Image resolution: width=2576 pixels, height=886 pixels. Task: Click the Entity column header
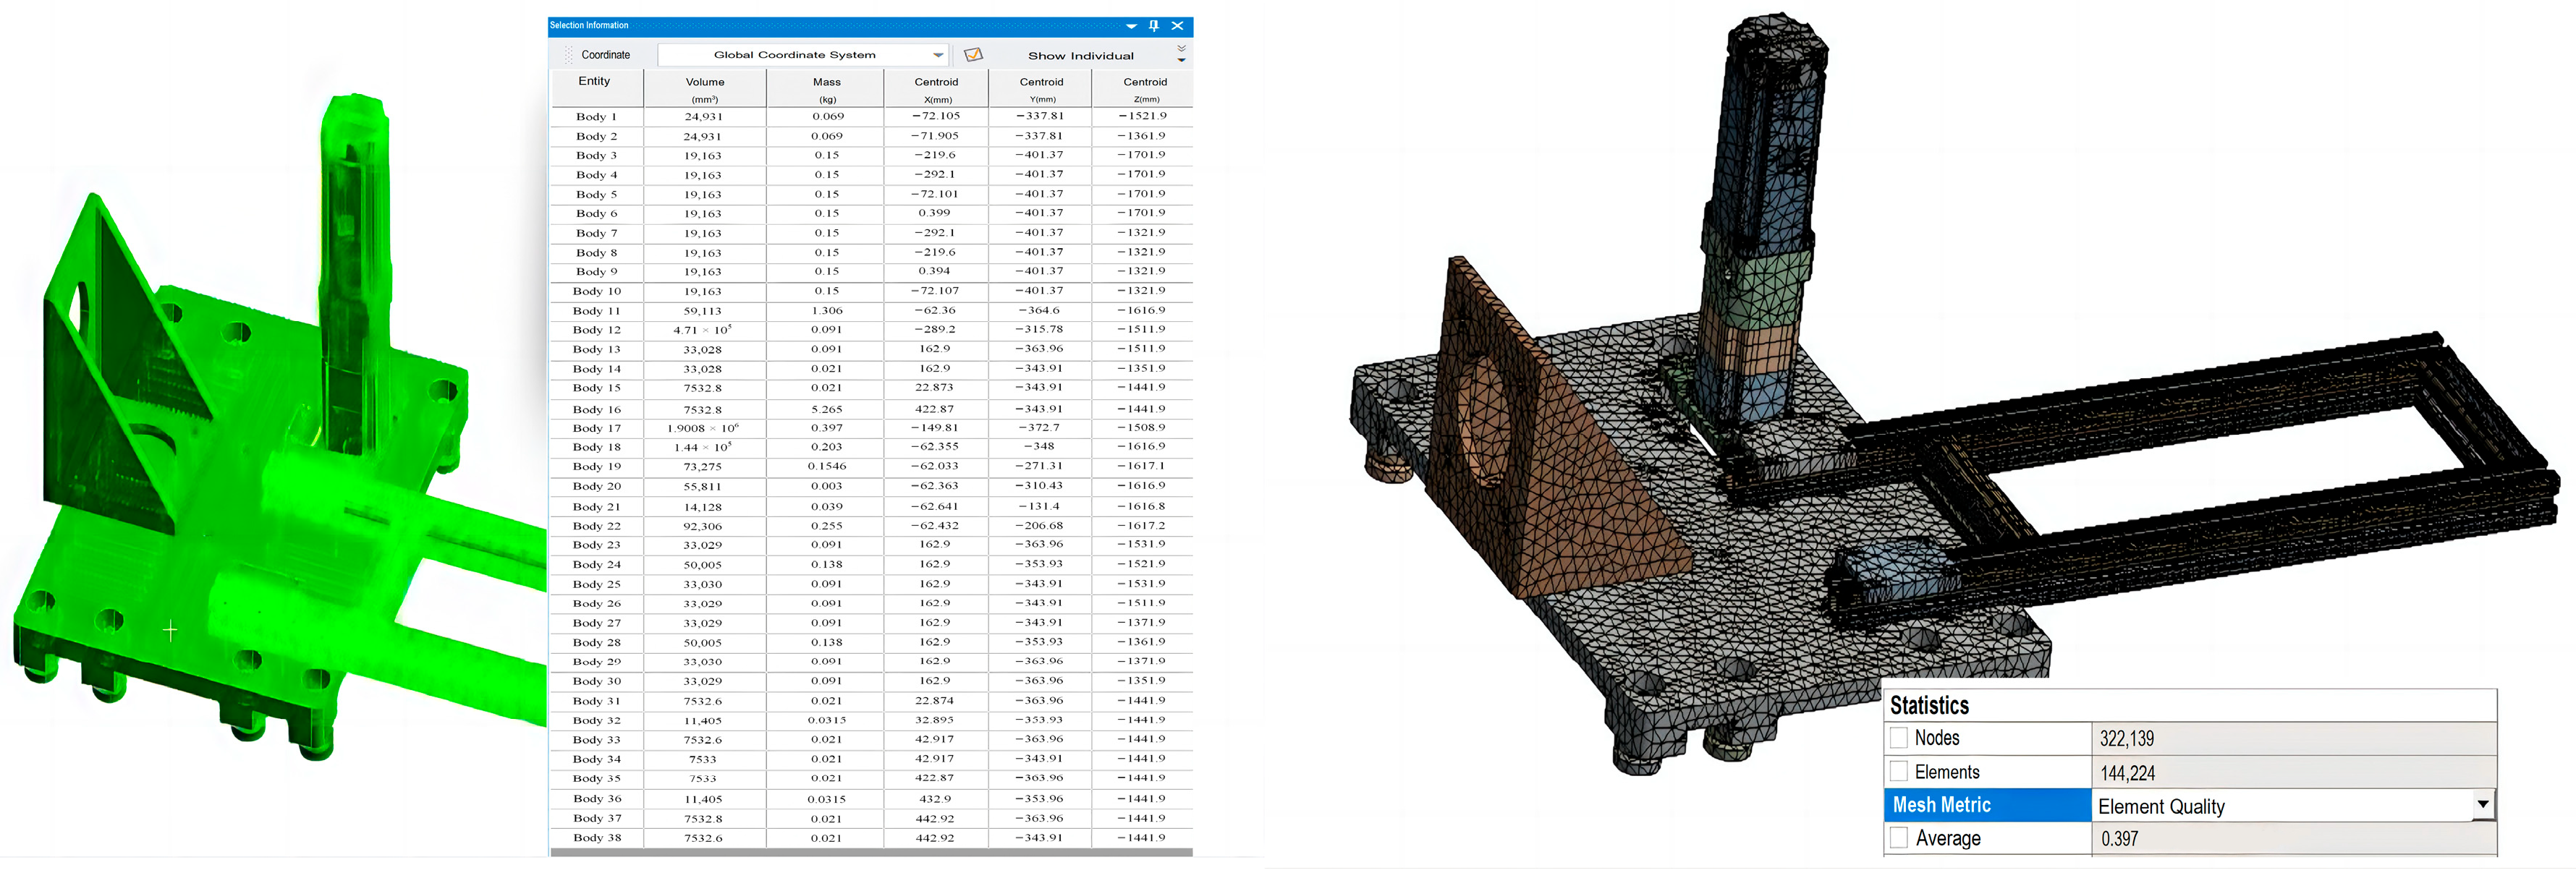[594, 82]
